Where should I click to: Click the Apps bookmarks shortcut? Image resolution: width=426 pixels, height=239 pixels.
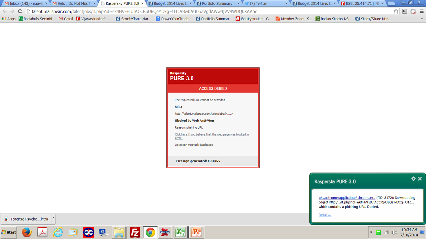point(9,19)
